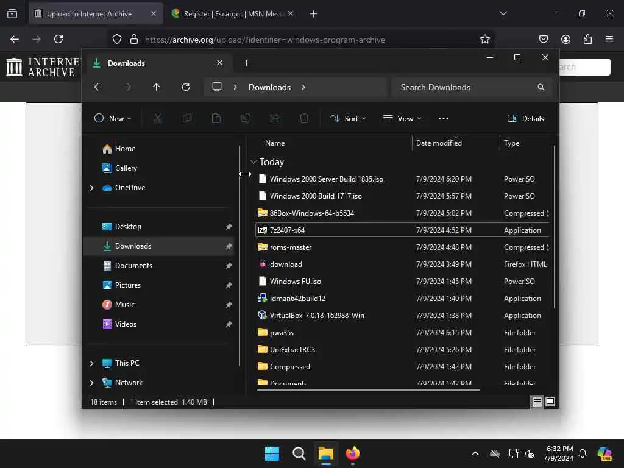Image resolution: width=624 pixels, height=468 pixels.
Task: Bookmark this page with the star icon
Action: click(484, 39)
